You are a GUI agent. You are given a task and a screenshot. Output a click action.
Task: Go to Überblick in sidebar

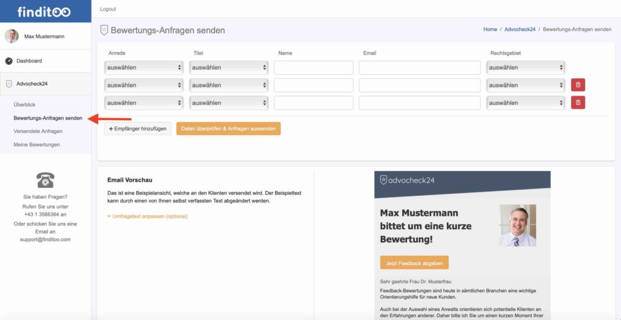24,105
